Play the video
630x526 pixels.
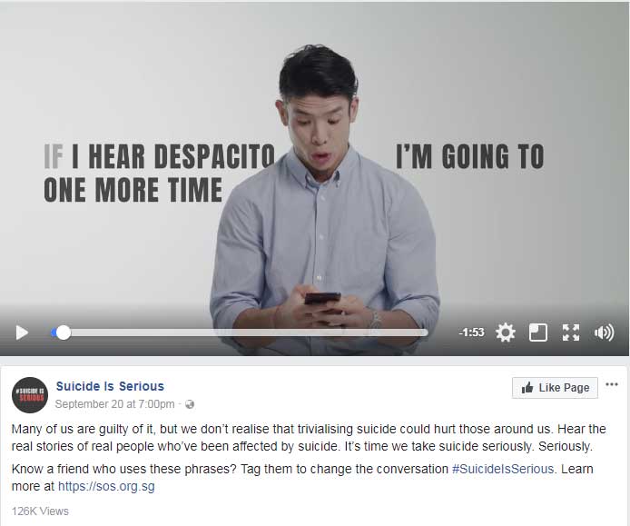(22, 332)
